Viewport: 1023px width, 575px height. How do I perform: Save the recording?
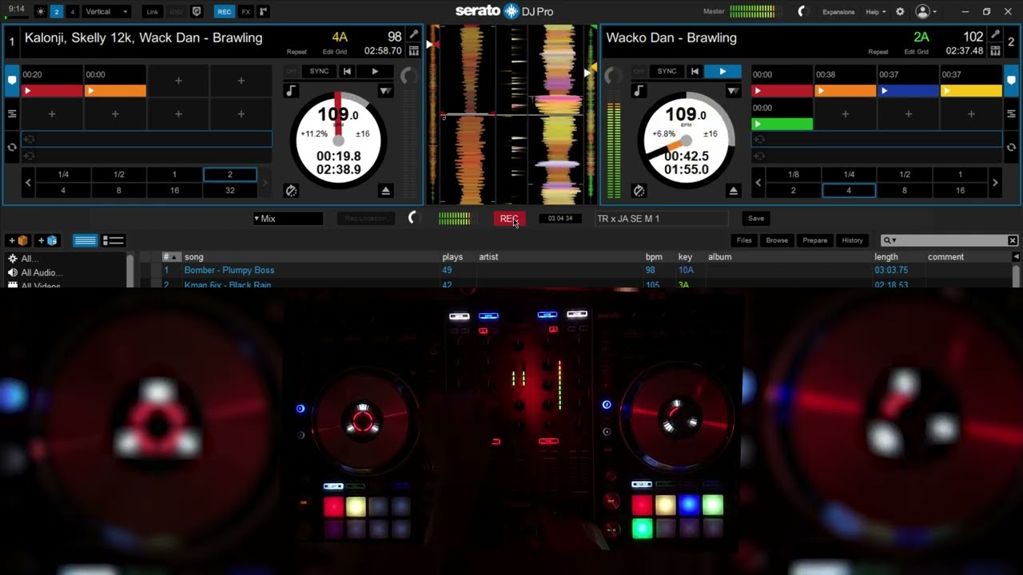(756, 218)
